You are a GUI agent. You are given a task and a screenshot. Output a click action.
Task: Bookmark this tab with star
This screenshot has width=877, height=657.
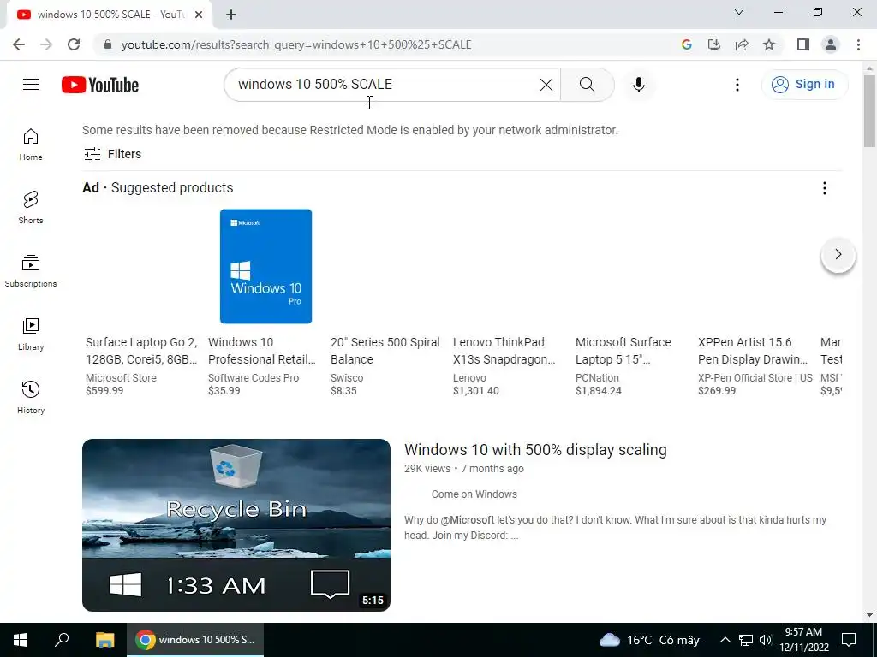point(769,44)
